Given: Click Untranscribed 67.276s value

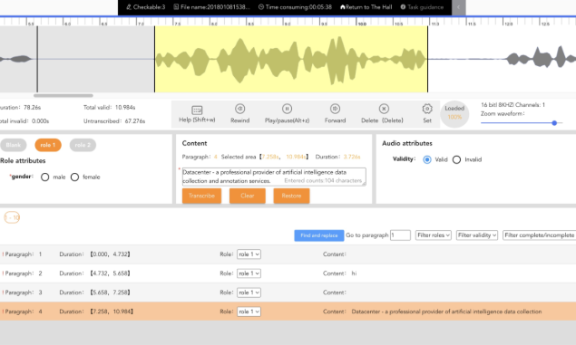Looking at the screenshot, I should pyautogui.click(x=135, y=121).
